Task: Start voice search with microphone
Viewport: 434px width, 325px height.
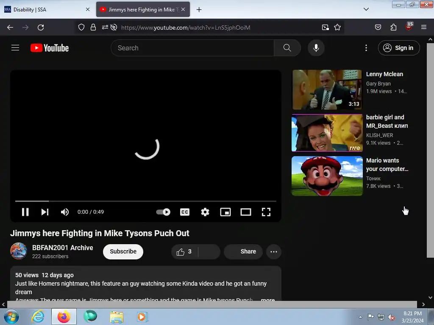Action: tap(316, 48)
